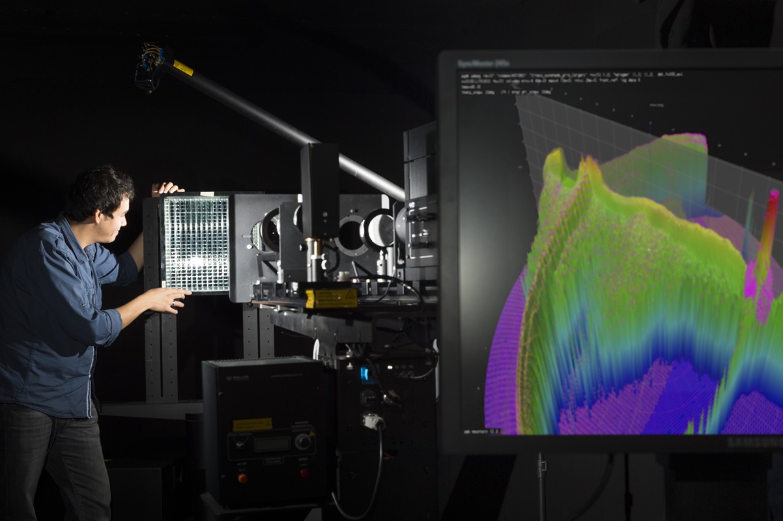Click the glowing blue indicator light on the rack
The height and width of the screenshot is (521, 783).
pyautogui.click(x=365, y=374)
